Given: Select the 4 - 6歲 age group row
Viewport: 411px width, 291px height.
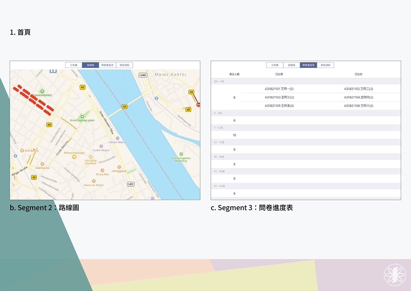Looking at the screenshot, I should coord(306,113).
